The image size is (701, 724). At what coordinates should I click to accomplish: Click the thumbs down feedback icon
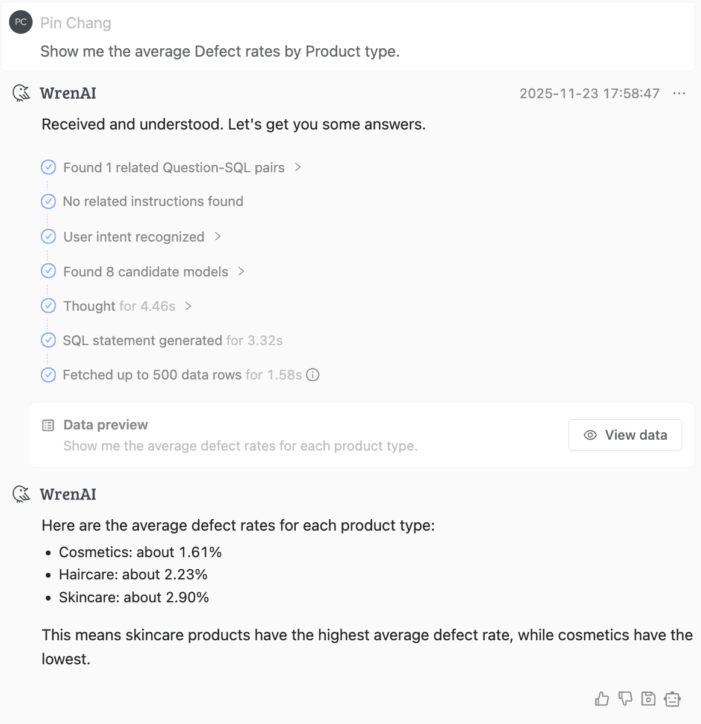(x=625, y=699)
